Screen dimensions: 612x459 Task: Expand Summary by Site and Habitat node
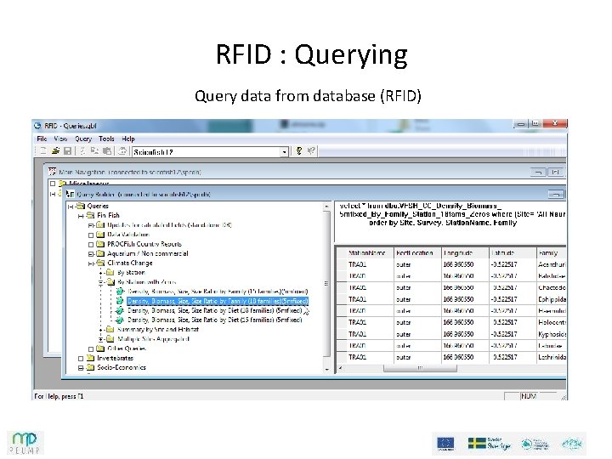tap(101, 330)
